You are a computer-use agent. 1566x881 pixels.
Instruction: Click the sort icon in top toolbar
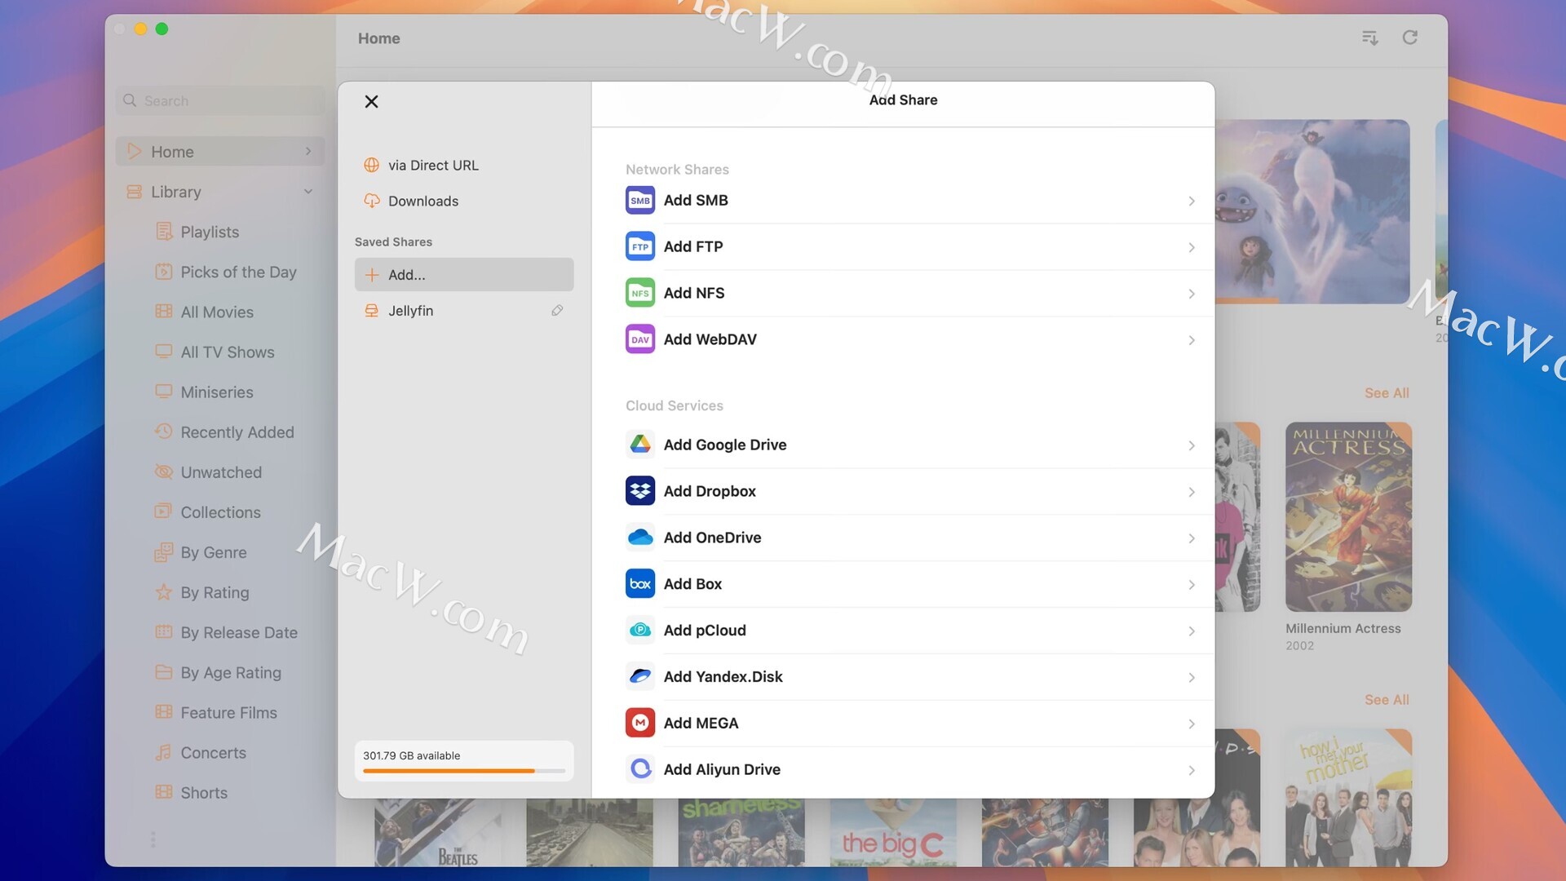pyautogui.click(x=1369, y=38)
